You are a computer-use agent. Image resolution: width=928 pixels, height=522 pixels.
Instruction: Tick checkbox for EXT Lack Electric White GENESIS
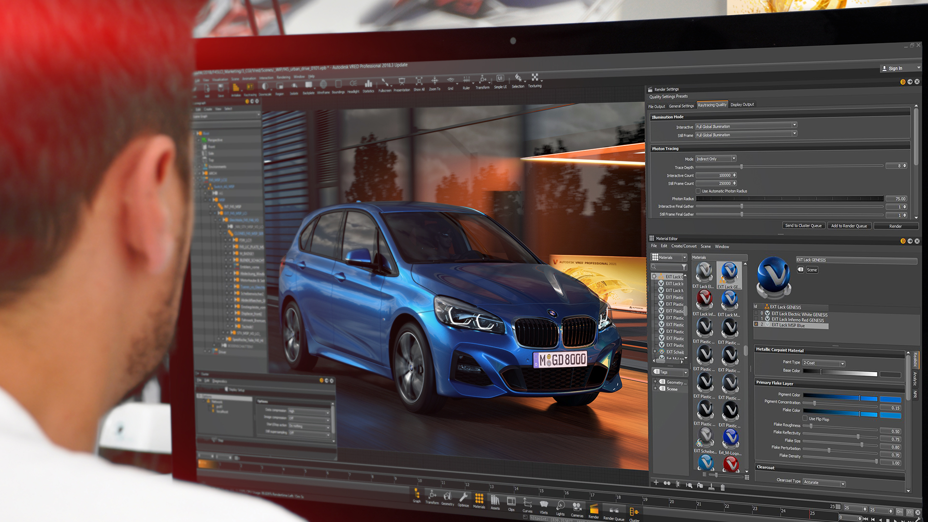point(756,314)
